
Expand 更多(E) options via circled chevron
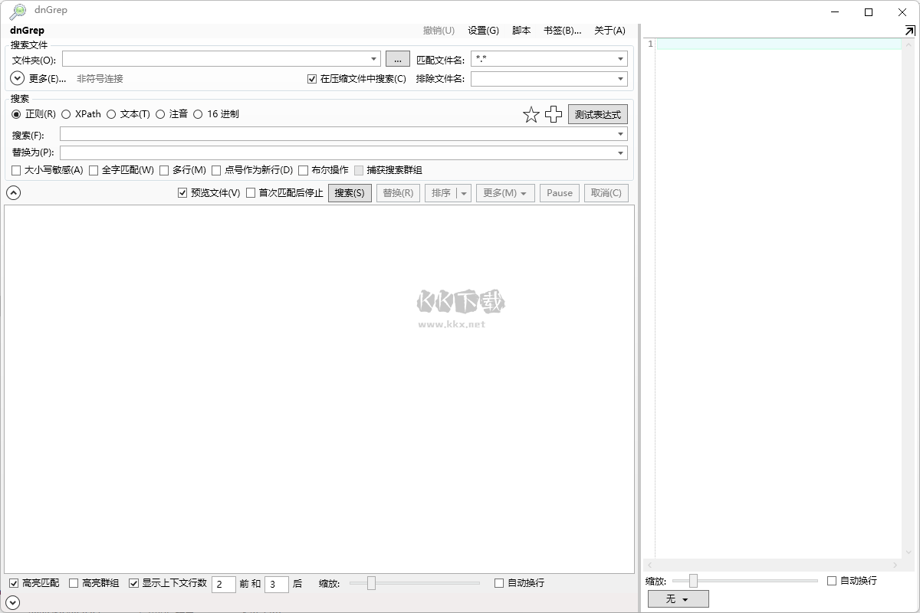pos(16,77)
